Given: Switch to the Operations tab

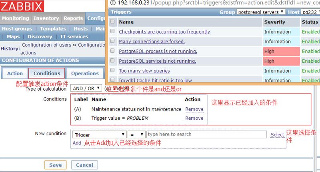Looking at the screenshot, I should click(85, 73).
